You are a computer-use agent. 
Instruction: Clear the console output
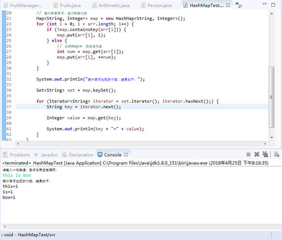point(276,154)
